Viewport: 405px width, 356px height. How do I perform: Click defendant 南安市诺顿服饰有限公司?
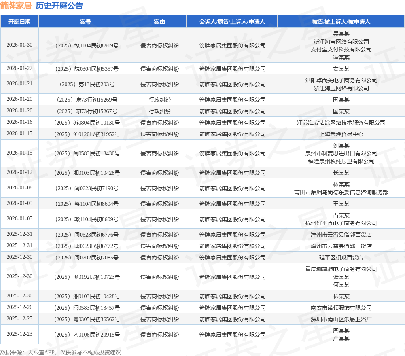click(x=341, y=308)
